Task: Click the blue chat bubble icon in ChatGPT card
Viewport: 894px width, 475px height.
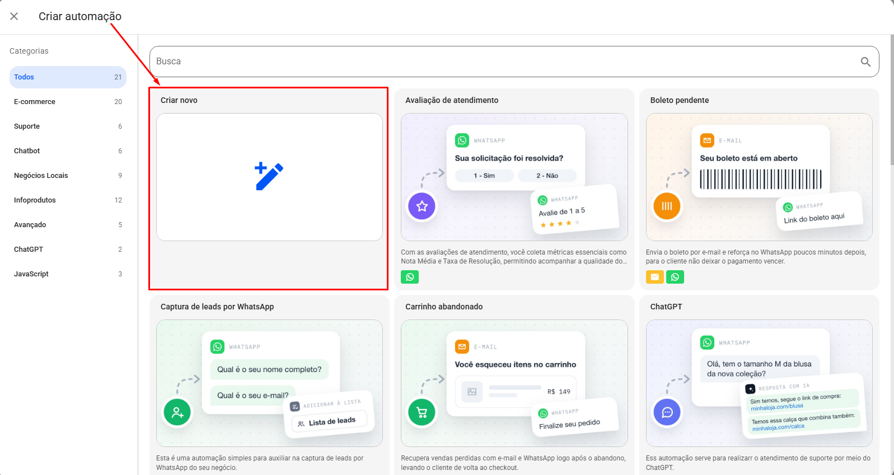Action: [667, 412]
